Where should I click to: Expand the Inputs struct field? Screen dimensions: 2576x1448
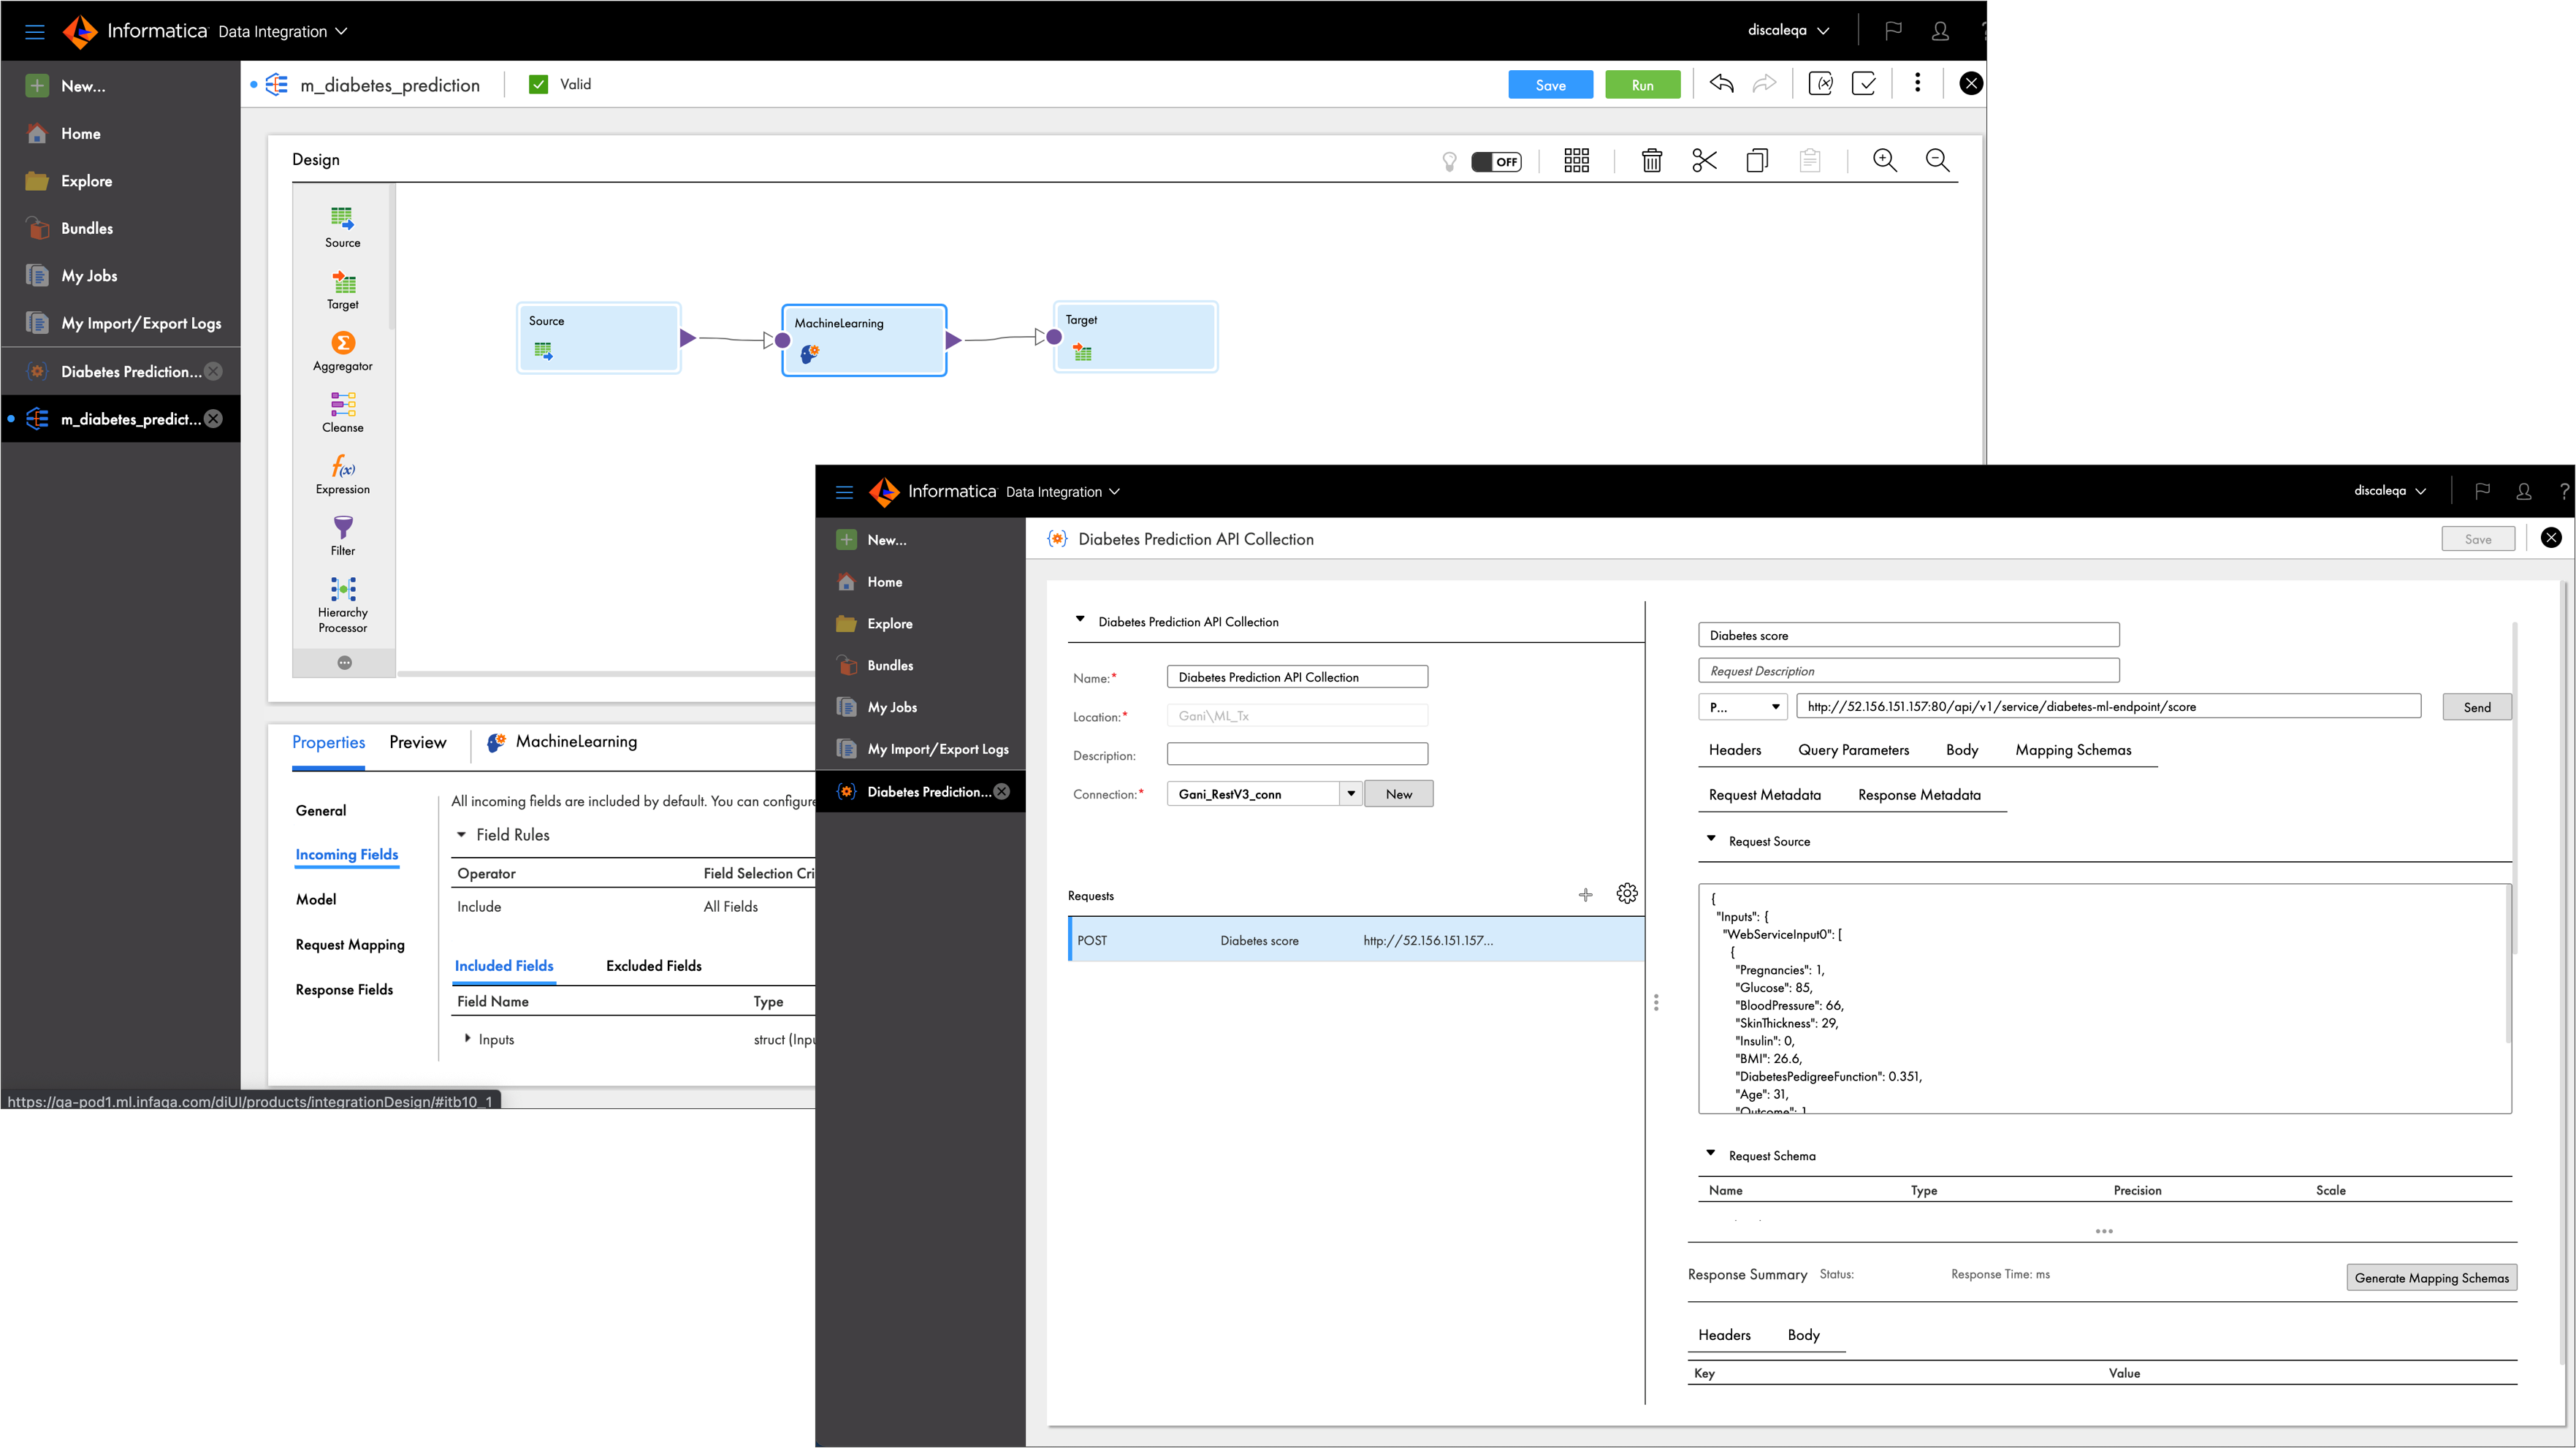coord(468,1039)
